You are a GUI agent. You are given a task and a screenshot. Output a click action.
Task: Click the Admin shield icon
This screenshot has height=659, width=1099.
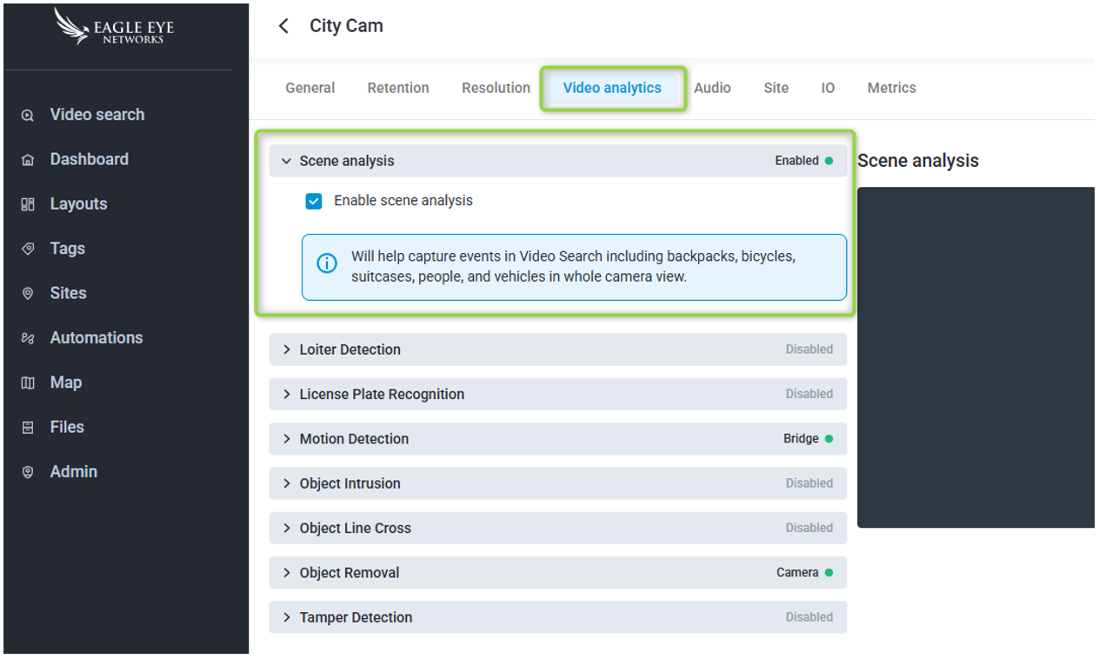28,472
